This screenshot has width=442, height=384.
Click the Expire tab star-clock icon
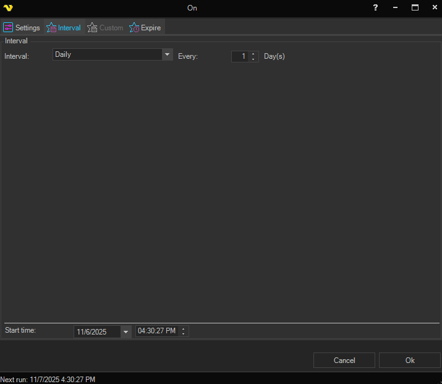click(134, 28)
